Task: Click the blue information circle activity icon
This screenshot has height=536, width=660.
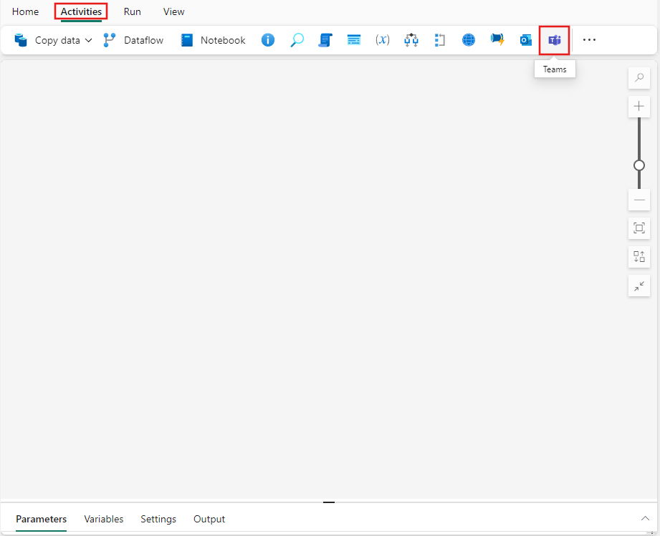Action: [x=268, y=40]
